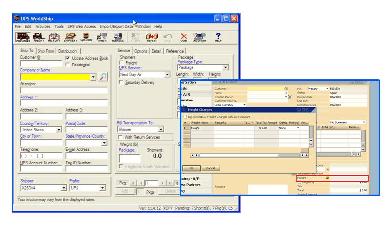
Task: Toggle the Electronic Scale Activated checkbox
Action: coord(121,167)
